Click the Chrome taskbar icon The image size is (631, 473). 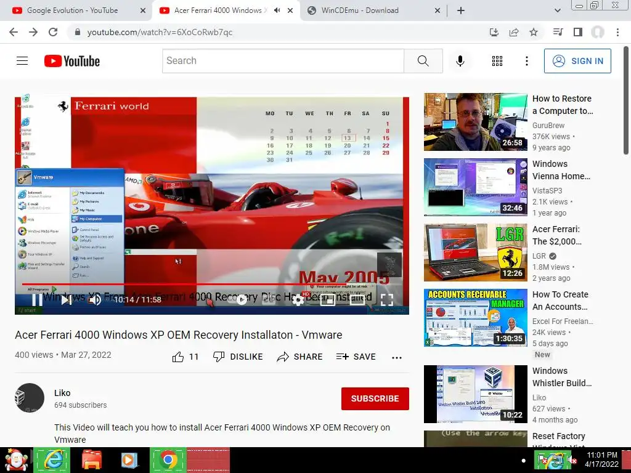(x=168, y=460)
